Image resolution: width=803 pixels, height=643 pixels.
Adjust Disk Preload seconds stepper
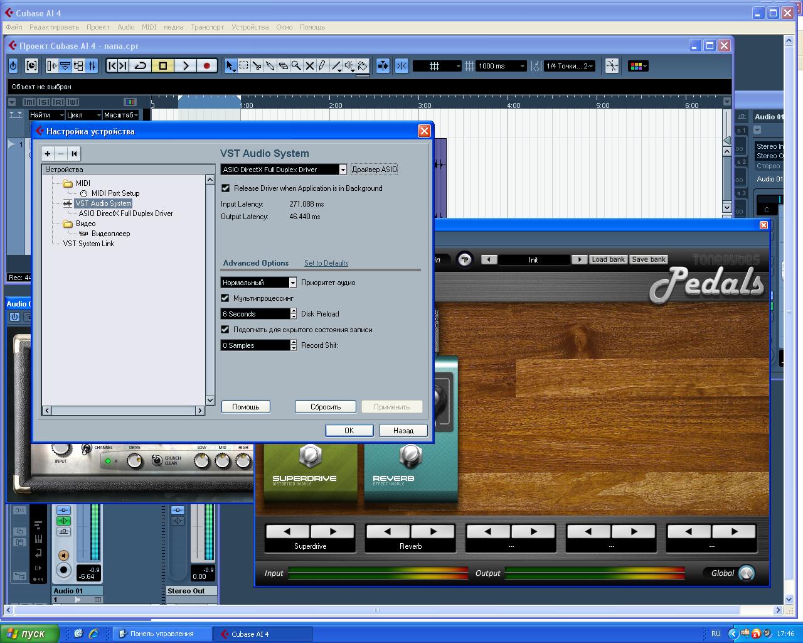(294, 314)
